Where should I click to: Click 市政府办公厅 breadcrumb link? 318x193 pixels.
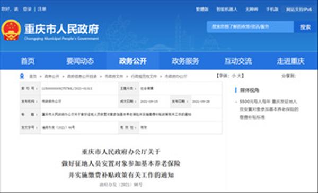tap(175, 76)
